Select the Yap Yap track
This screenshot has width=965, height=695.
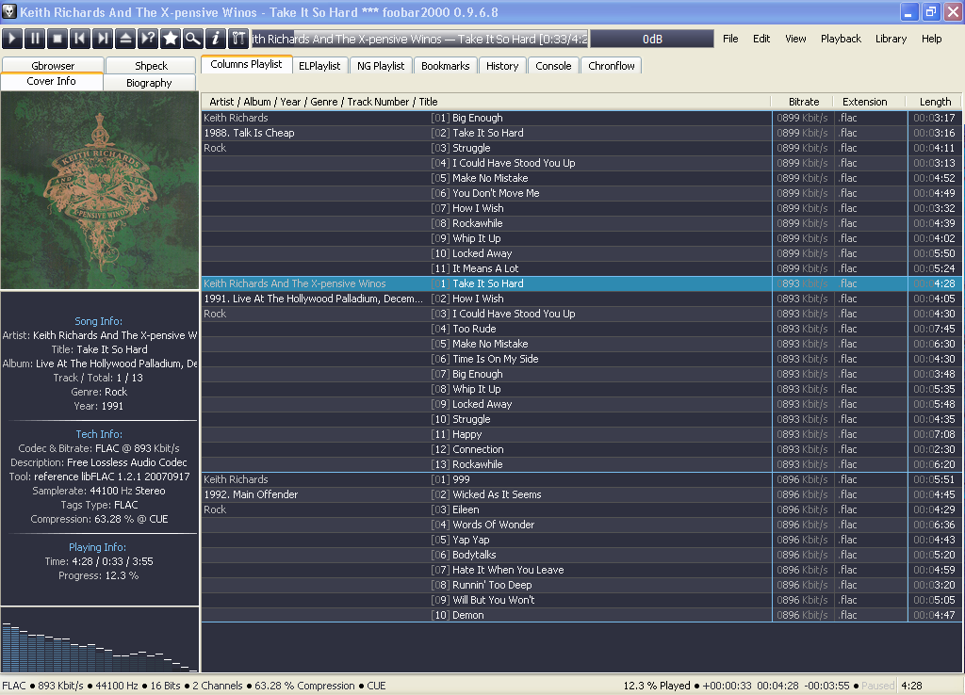point(582,540)
